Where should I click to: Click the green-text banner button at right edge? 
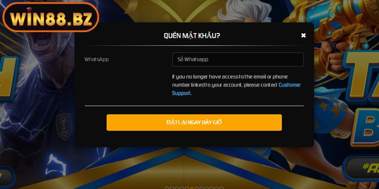(x=361, y=169)
